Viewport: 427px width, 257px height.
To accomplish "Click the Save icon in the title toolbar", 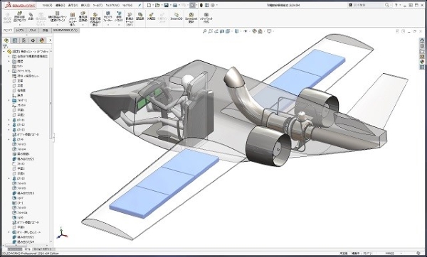I will 166,5.
